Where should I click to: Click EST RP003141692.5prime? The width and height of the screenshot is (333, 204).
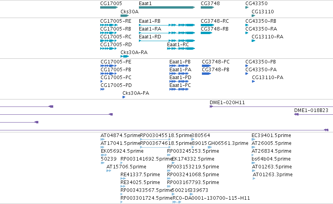click(x=121, y=163)
